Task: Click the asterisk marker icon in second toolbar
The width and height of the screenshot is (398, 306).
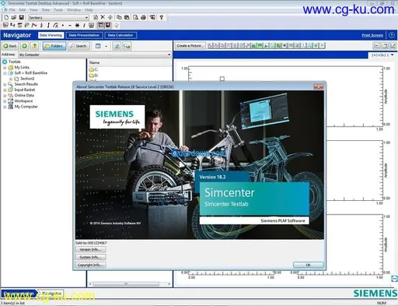Action: pos(77,25)
